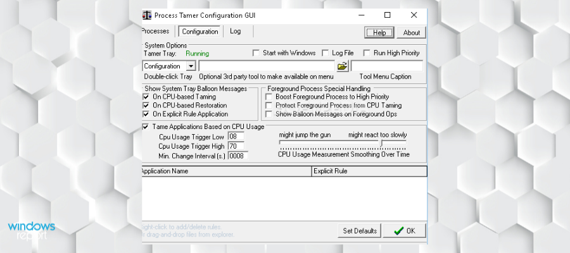This screenshot has width=570, height=253.
Task: Click the Process Tamer scales title bar icon
Action: click(x=146, y=16)
